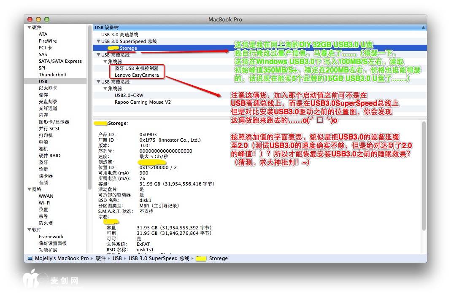Click 硬件 in the bottom path bar
The image size is (451, 296).
pos(100,258)
